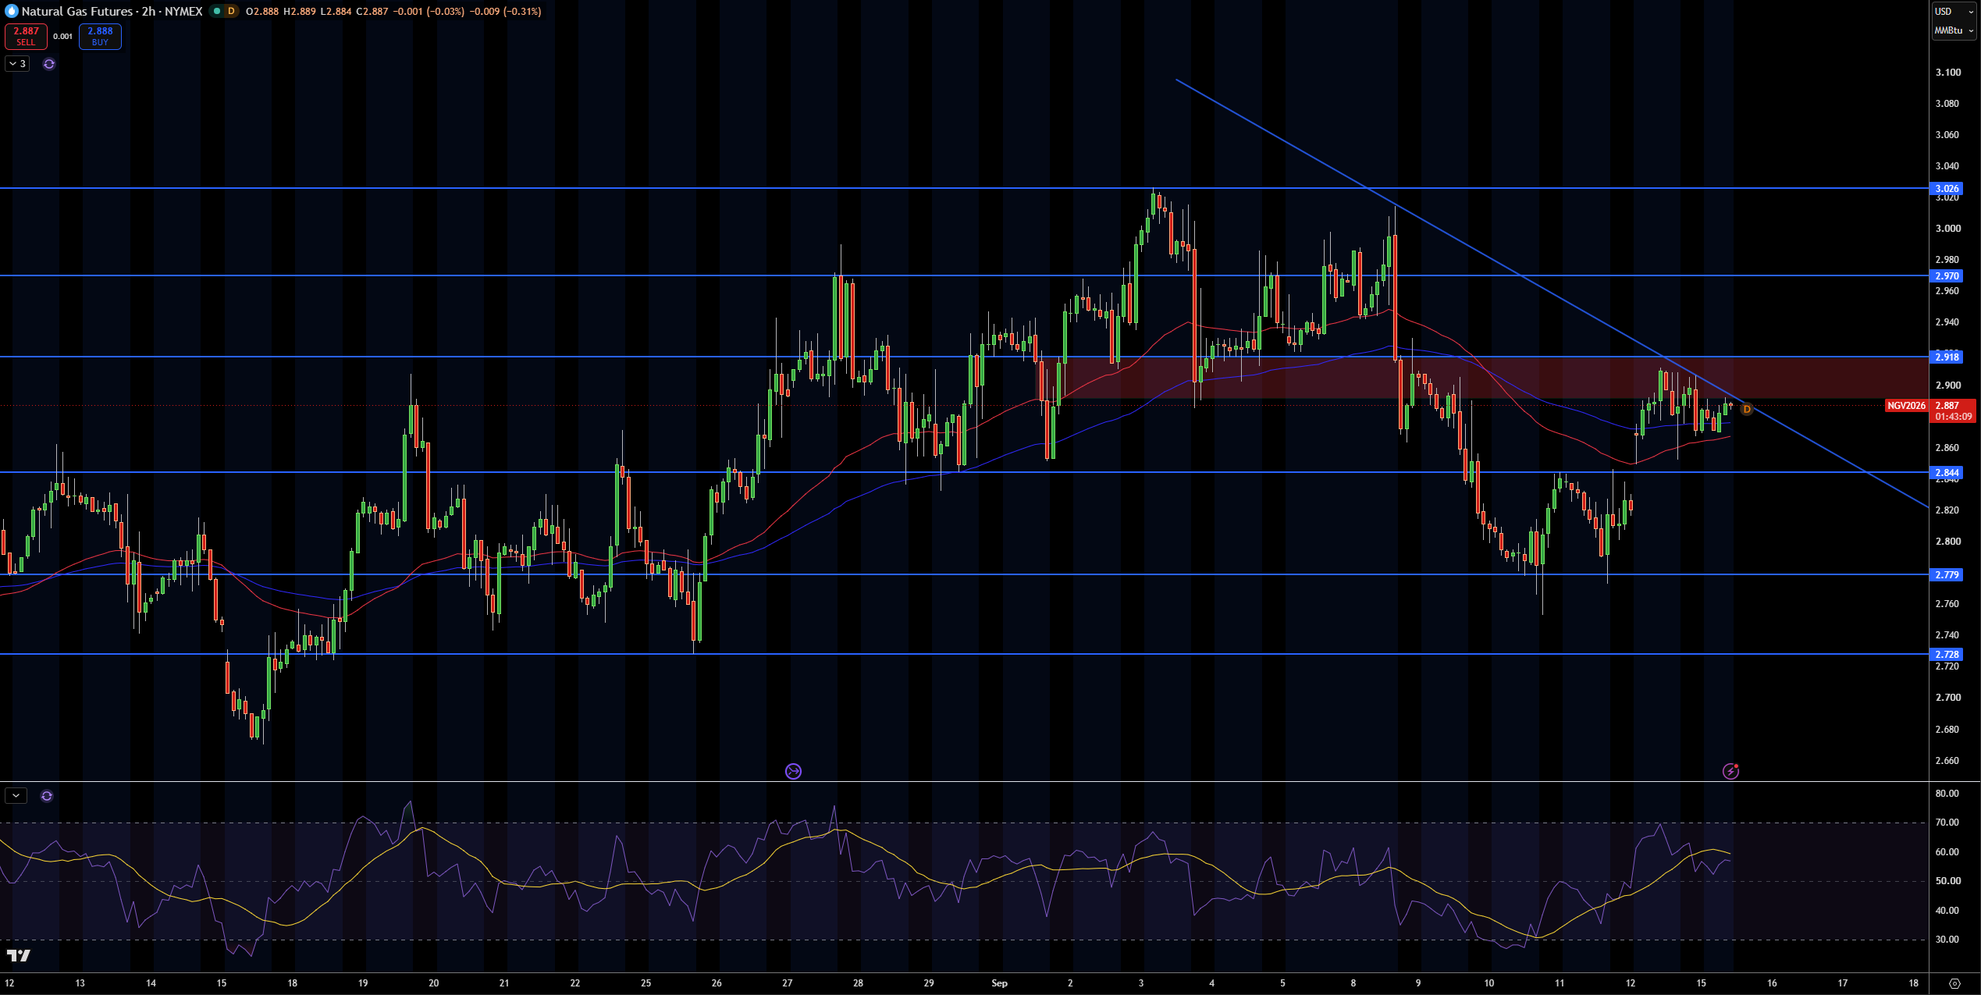Click the 30.00 RSI level label
Screen dimensions: 1981x995
pyautogui.click(x=1947, y=940)
